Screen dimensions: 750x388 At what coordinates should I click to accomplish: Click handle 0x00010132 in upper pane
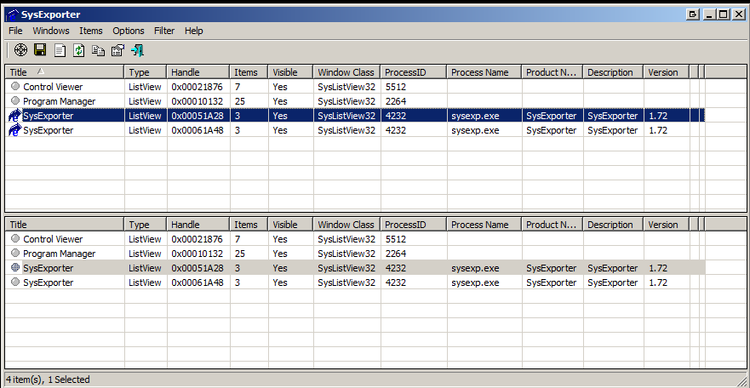(x=197, y=101)
